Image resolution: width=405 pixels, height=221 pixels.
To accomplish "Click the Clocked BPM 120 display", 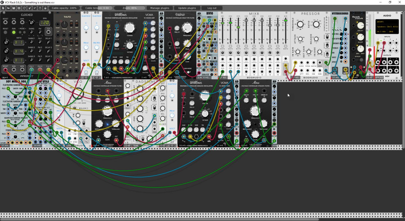I will [45, 23].
